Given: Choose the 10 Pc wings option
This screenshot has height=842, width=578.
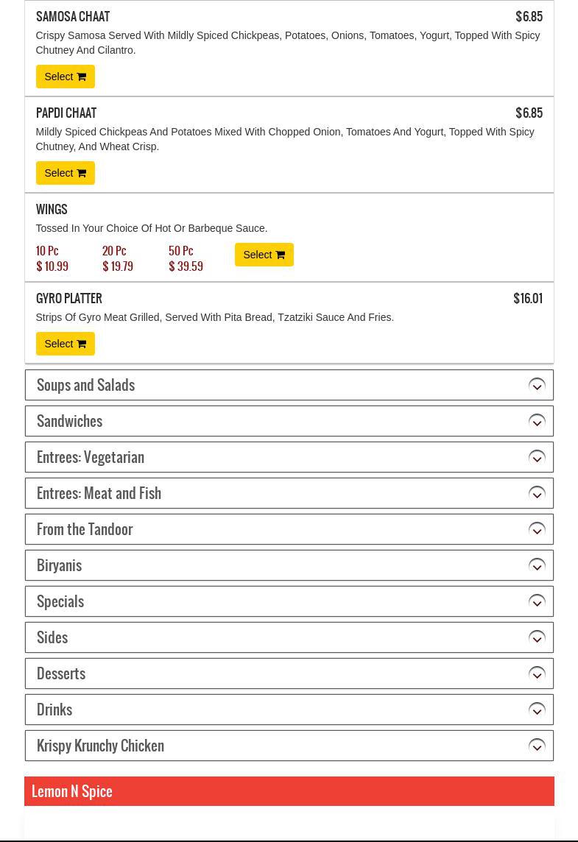Looking at the screenshot, I should 52,258.
